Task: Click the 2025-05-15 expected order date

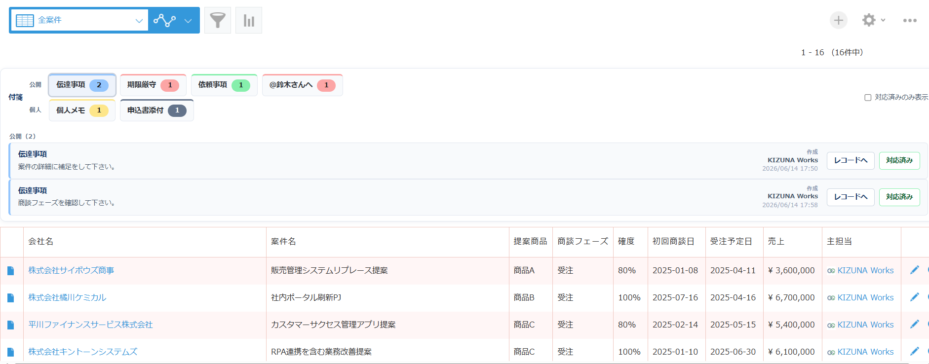Action: (x=733, y=325)
